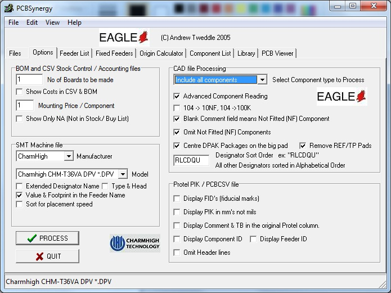This screenshot has height=293, width=391.
Task: Open the Component List tab
Action: [x=210, y=53]
